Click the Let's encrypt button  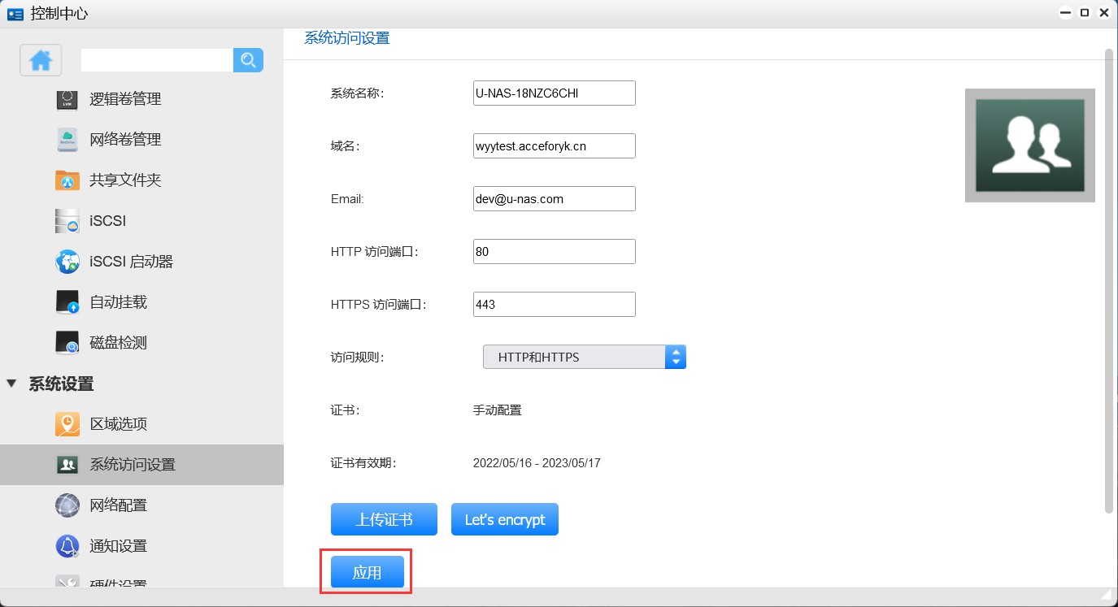504,519
